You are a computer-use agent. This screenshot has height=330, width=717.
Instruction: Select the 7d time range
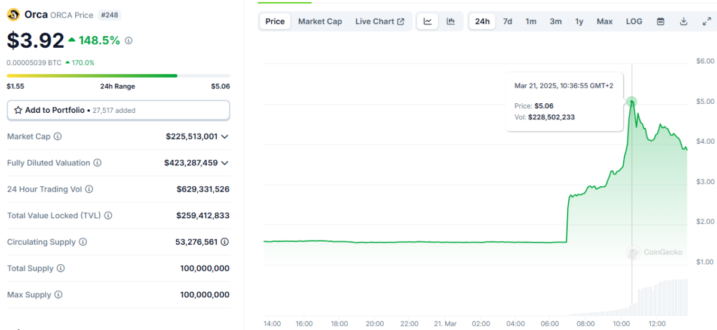click(x=507, y=21)
